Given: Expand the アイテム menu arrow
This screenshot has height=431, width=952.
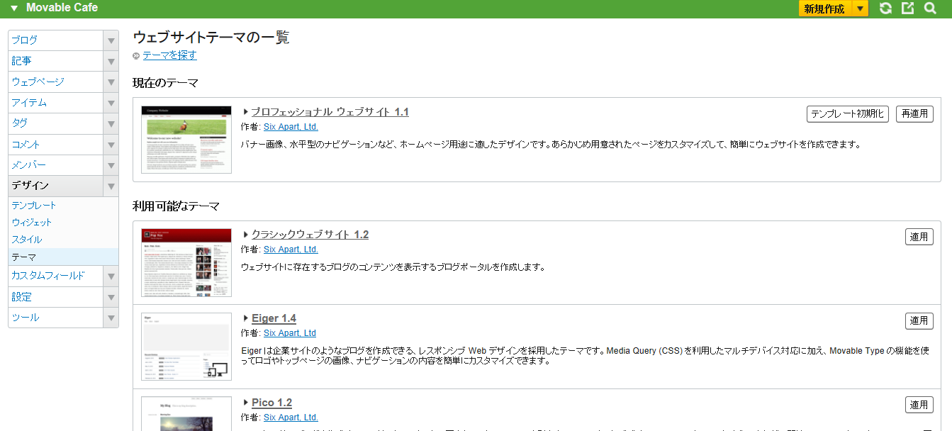Looking at the screenshot, I should pos(111,103).
